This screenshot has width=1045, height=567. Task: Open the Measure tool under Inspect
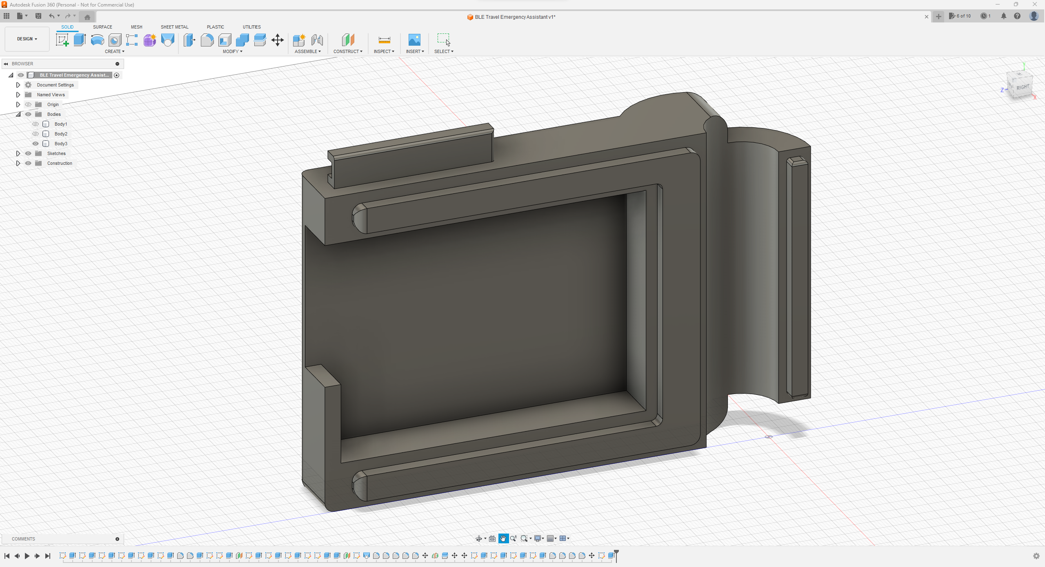coord(384,40)
